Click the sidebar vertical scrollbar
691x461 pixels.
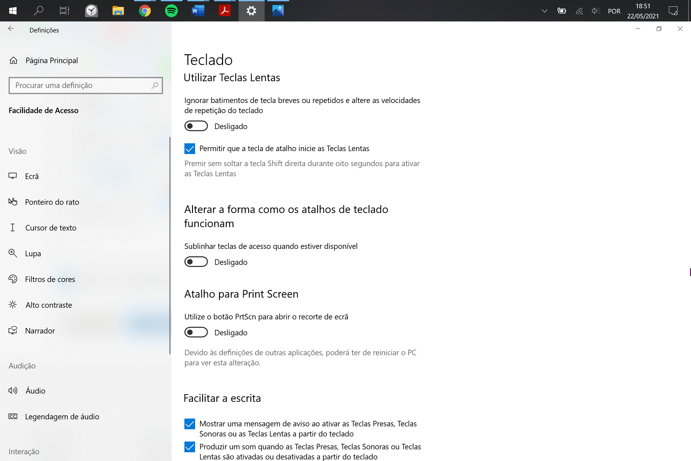[x=170, y=245]
